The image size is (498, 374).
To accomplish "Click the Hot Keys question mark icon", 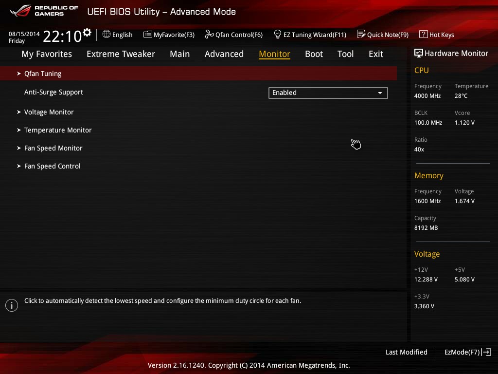I will [x=424, y=34].
